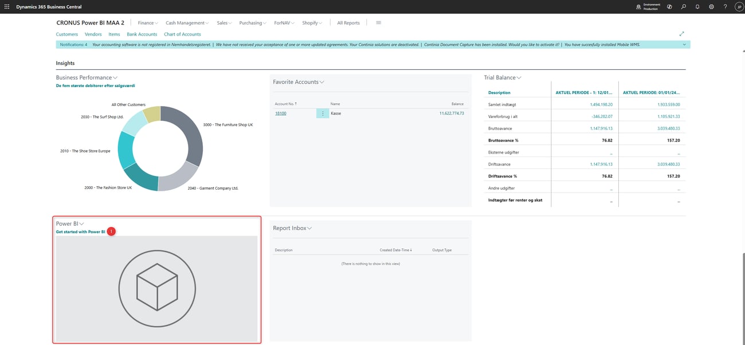Open the Environment Production indicator
Screen dimensions: 745x345
[x=649, y=7]
